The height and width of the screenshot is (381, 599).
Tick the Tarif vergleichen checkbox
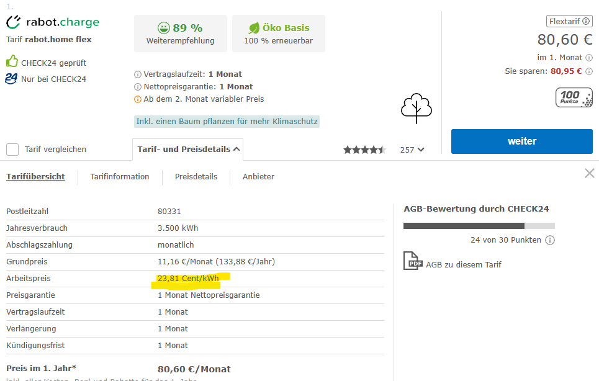coord(12,150)
